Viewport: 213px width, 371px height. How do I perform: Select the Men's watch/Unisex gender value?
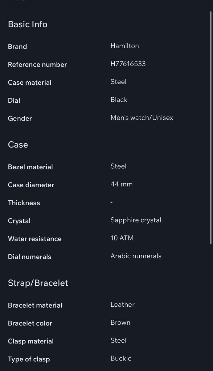141,117
